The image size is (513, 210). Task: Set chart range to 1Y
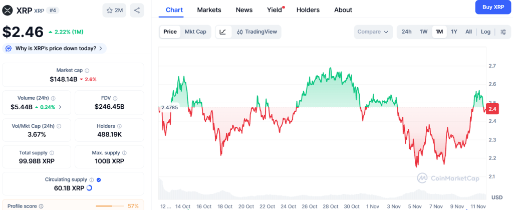(454, 32)
